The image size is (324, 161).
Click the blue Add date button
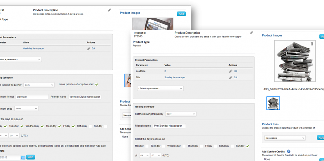pyautogui.click(x=31, y=157)
